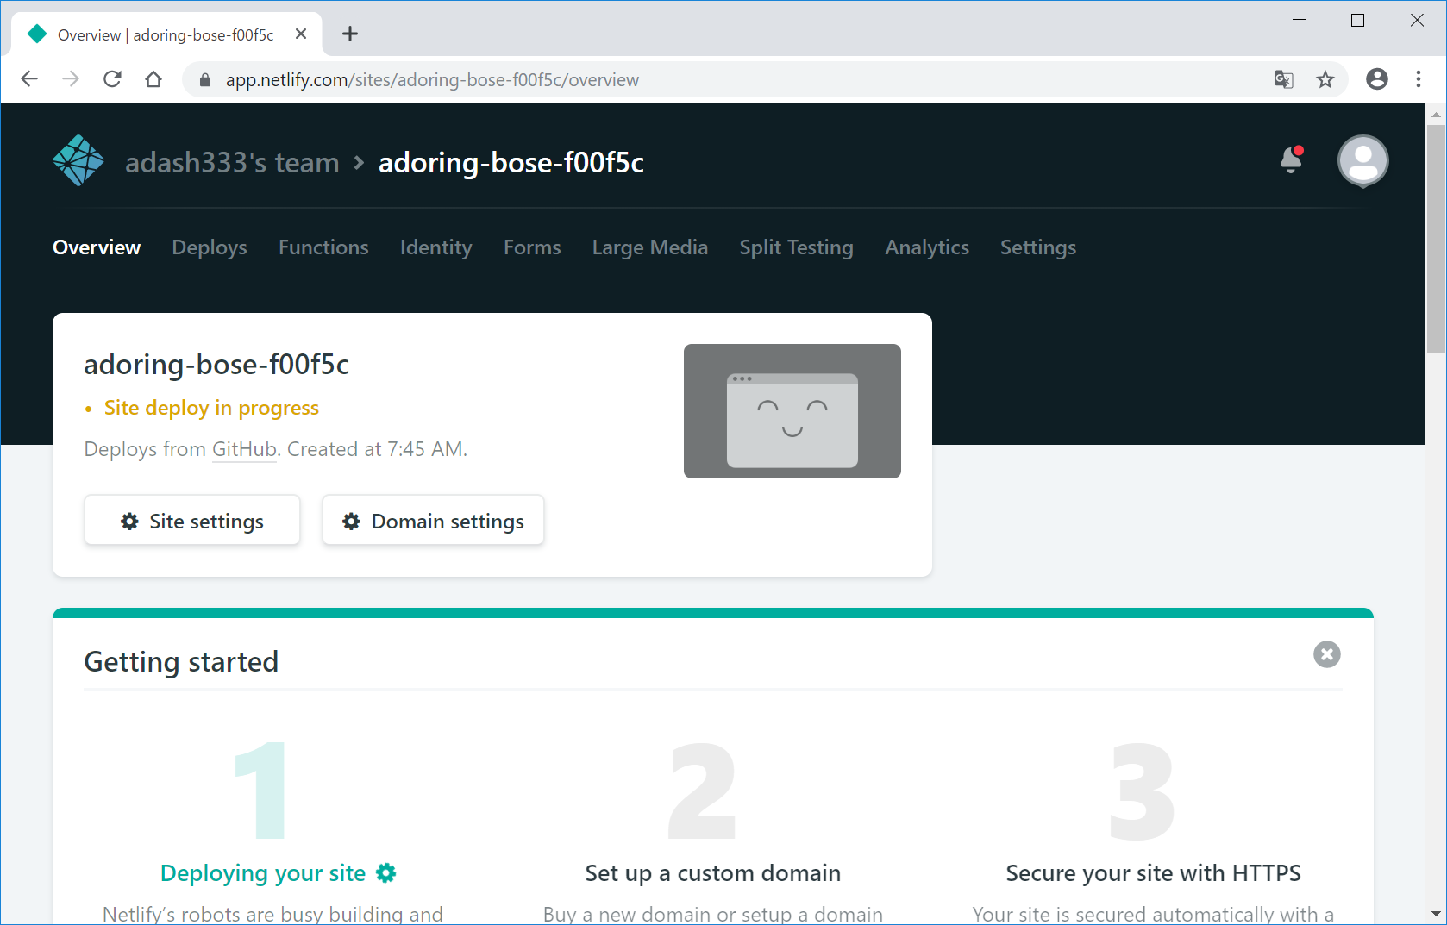Image resolution: width=1447 pixels, height=925 pixels.
Task: Click the Domain settings button
Action: click(x=433, y=521)
